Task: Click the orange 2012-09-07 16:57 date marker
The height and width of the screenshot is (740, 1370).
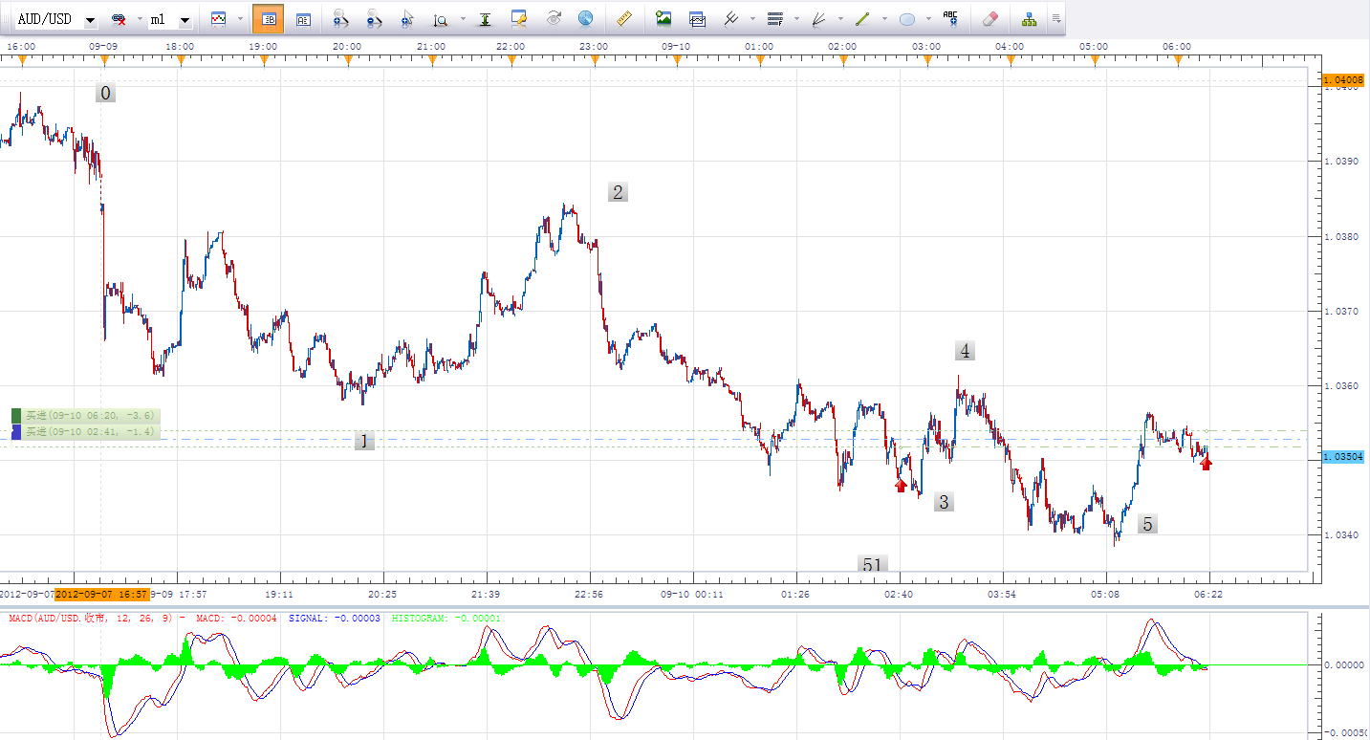Action: 101,594
